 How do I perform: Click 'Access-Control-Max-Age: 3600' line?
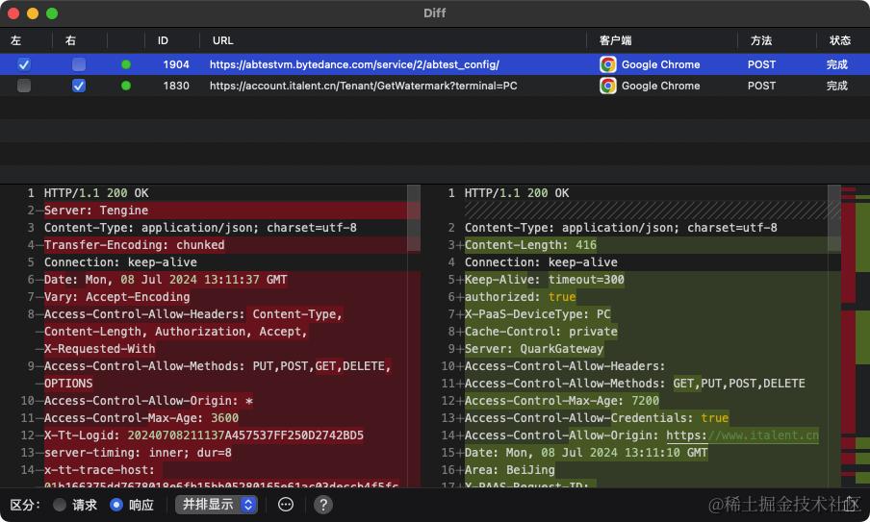point(141,418)
